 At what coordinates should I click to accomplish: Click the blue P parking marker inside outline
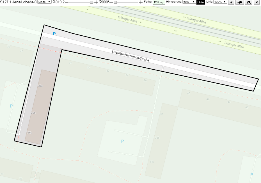click(54, 34)
